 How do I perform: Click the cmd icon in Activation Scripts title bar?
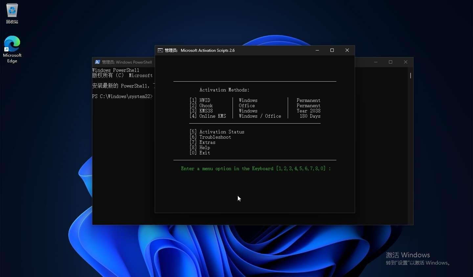tap(160, 50)
